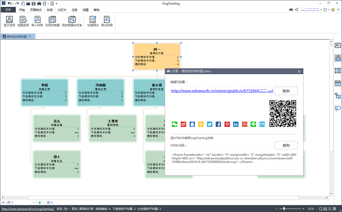The width and height of the screenshot is (342, 212).
Task: Click the 同步数据与关系 ribbon icon
Action: coord(72,21)
